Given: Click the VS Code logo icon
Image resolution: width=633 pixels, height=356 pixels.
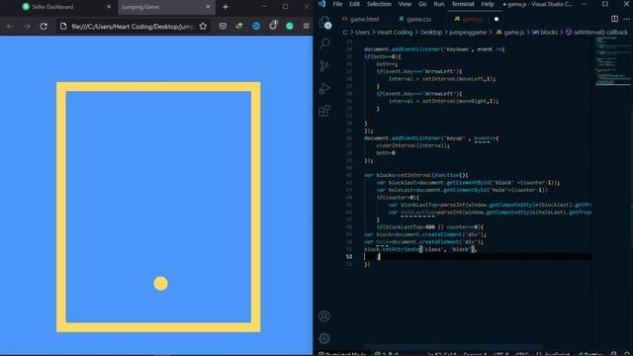Looking at the screenshot, I should point(321,4).
